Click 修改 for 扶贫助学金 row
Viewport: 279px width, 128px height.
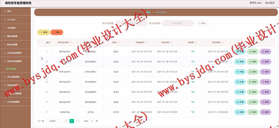pos(253,112)
